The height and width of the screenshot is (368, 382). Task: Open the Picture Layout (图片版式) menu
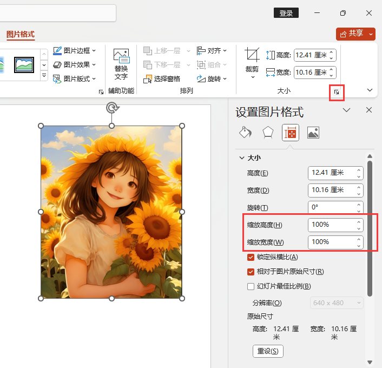pyautogui.click(x=74, y=79)
